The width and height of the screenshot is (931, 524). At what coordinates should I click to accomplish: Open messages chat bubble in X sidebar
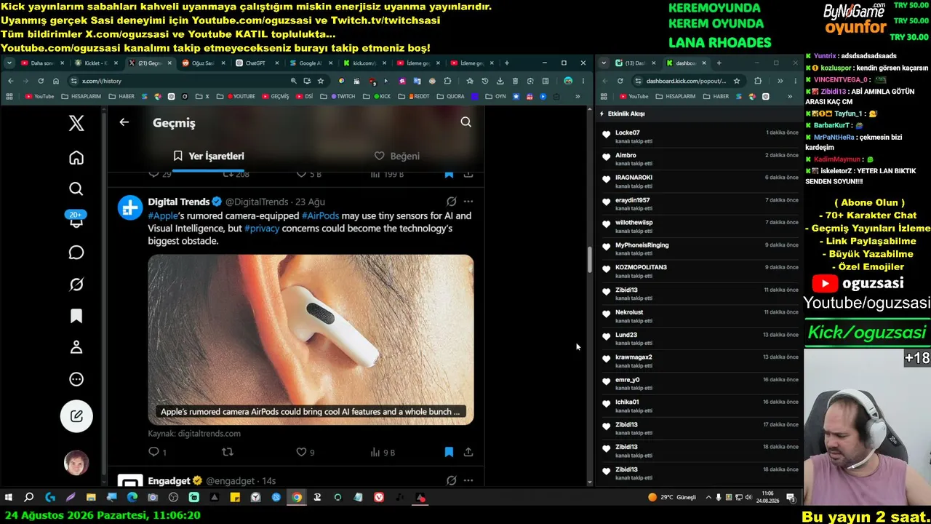click(x=76, y=253)
